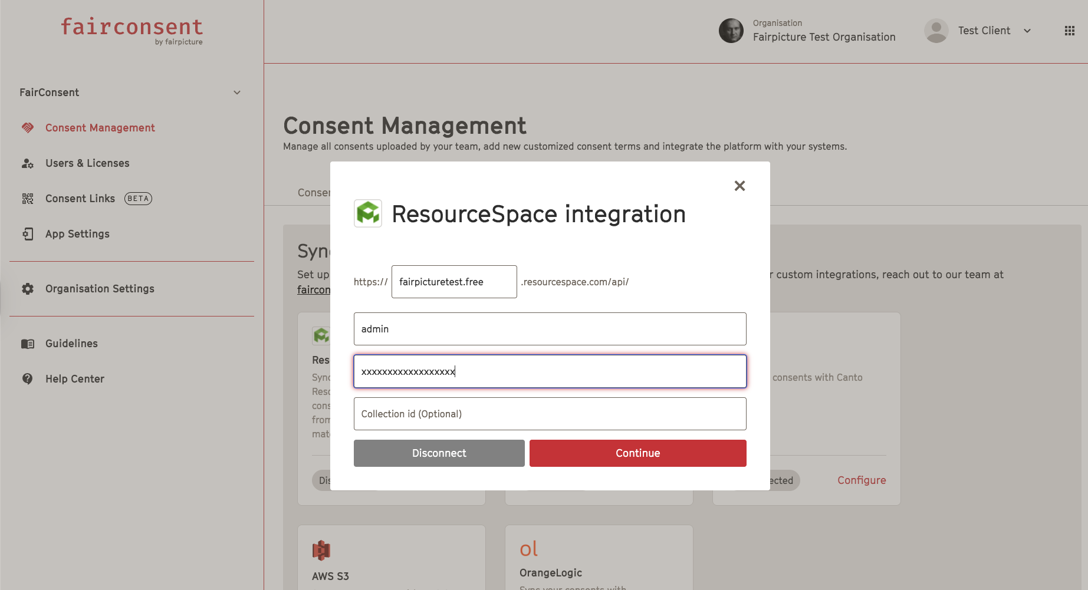The width and height of the screenshot is (1088, 590).
Task: Click Configure link on Canto card
Action: coord(862,480)
